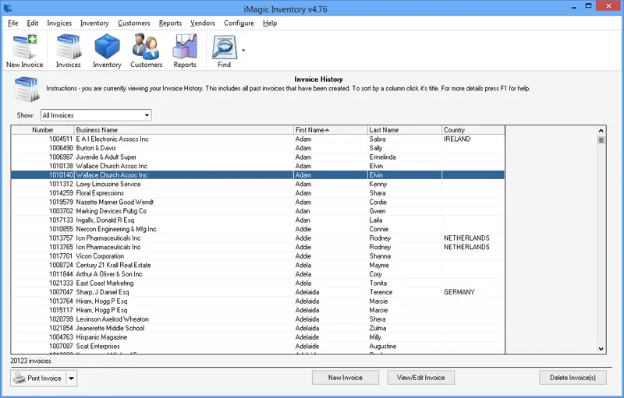The width and height of the screenshot is (624, 398).
Task: Click the Invoice History stack icon
Action: click(27, 89)
